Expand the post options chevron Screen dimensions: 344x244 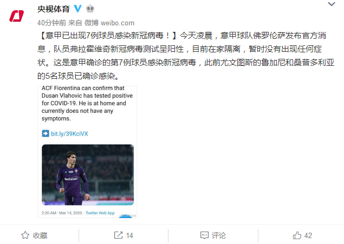tap(332, 4)
